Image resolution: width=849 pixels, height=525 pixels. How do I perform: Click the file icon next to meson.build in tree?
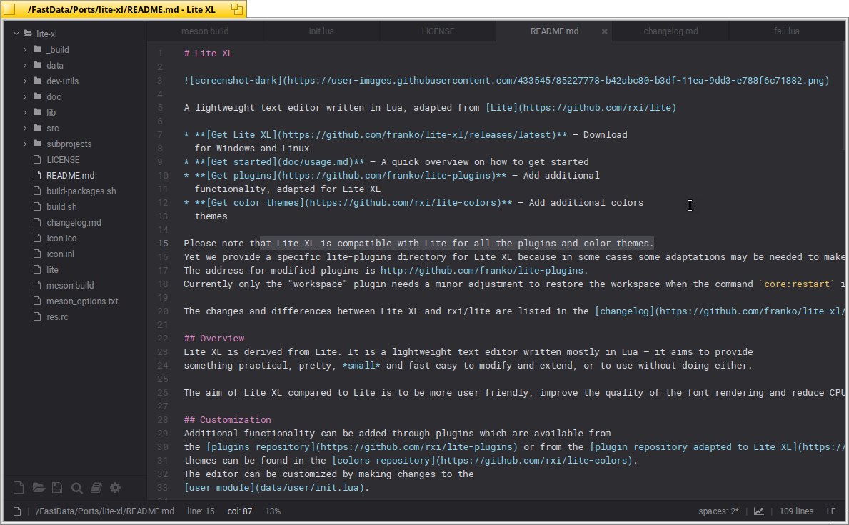coord(37,285)
